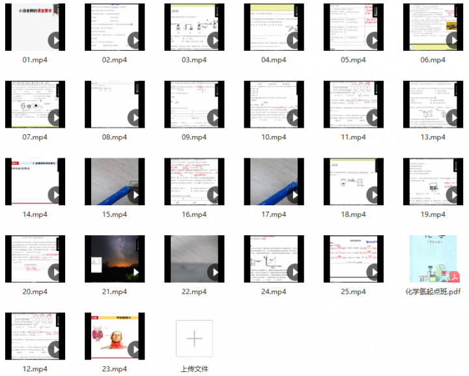Click the plus upload file box
469x376 pixels.
pos(194,338)
